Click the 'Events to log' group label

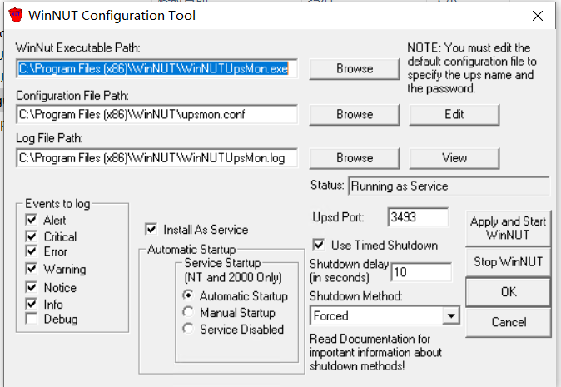57,204
